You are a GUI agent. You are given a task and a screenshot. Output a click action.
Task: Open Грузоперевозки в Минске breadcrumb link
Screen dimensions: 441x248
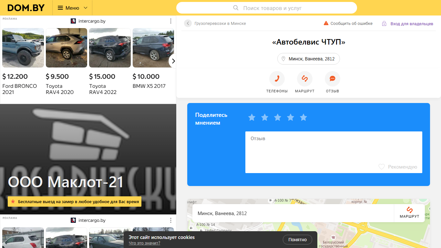(220, 24)
